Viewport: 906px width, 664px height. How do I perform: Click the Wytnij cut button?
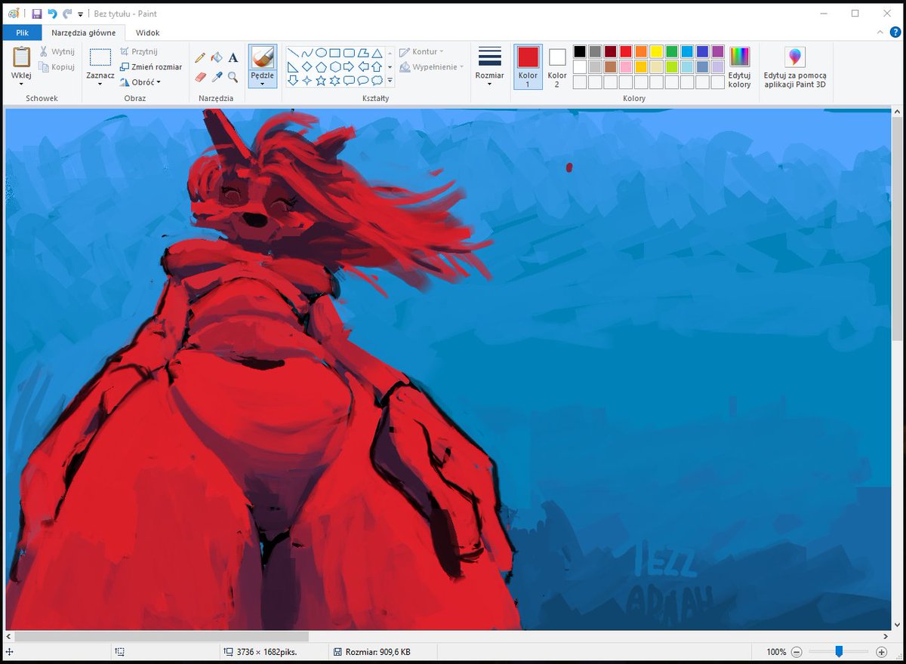(x=57, y=51)
